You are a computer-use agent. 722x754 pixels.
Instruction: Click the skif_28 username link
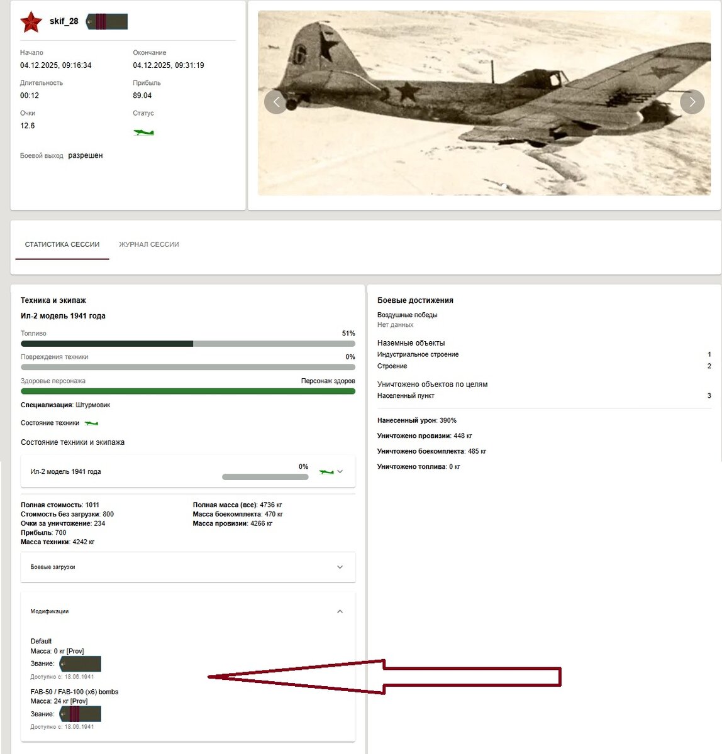(x=64, y=21)
